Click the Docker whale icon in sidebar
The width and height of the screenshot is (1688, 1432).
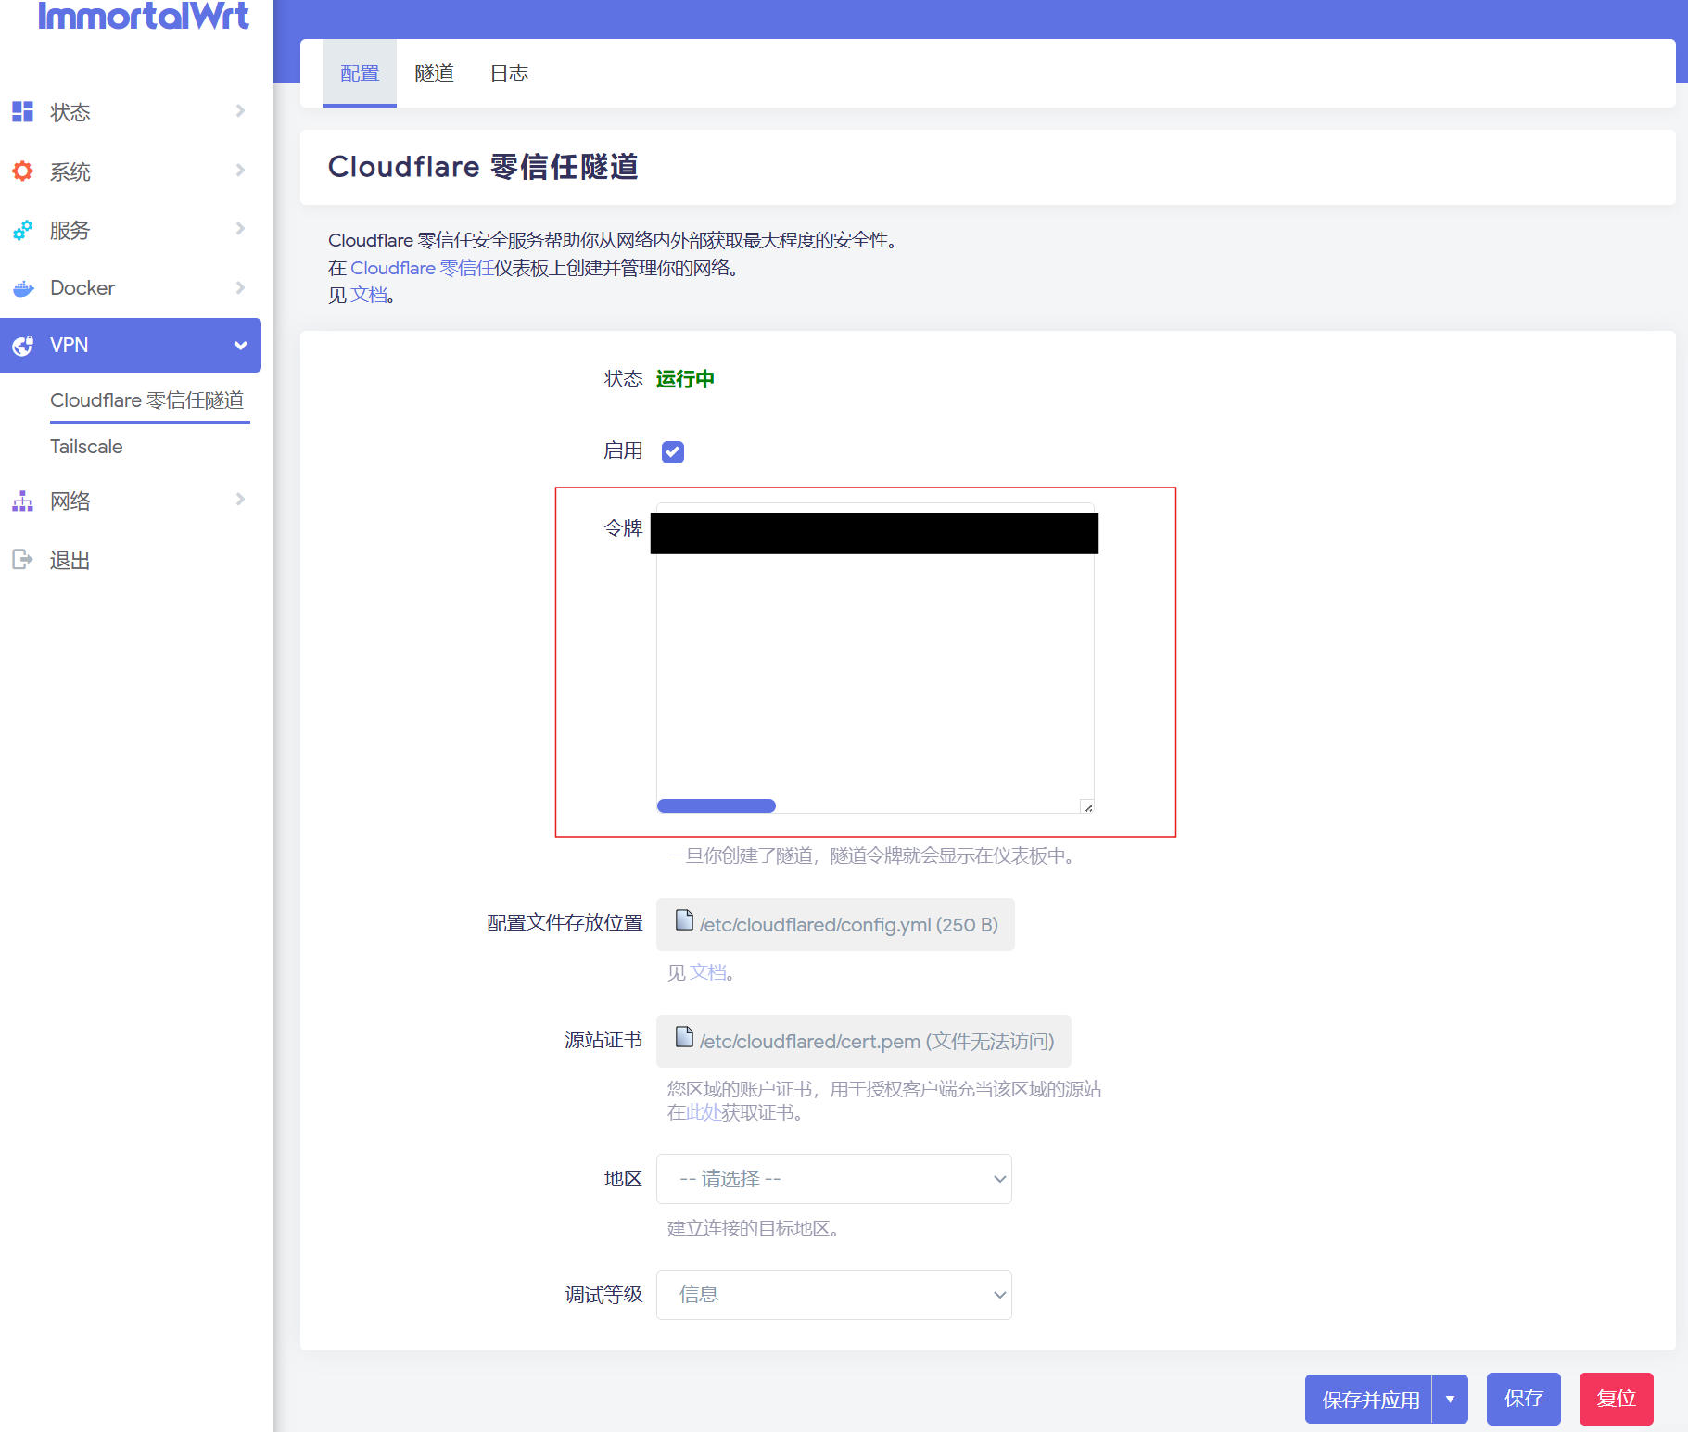pos(22,288)
